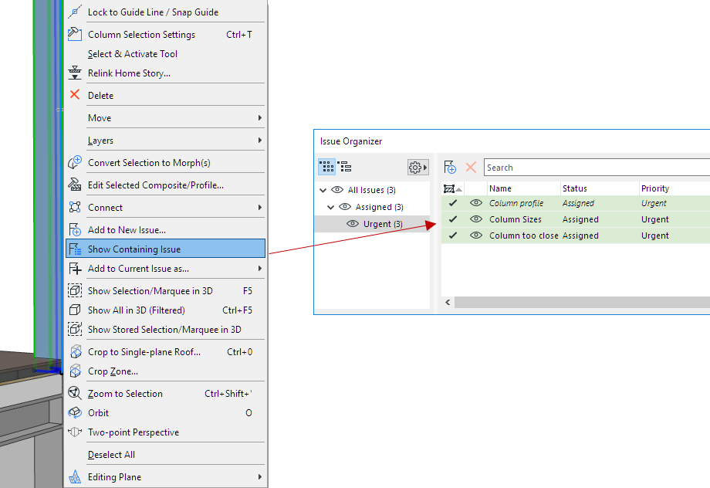The image size is (710, 488).
Task: Click the red delete issue X in Organizer
Action: click(471, 168)
